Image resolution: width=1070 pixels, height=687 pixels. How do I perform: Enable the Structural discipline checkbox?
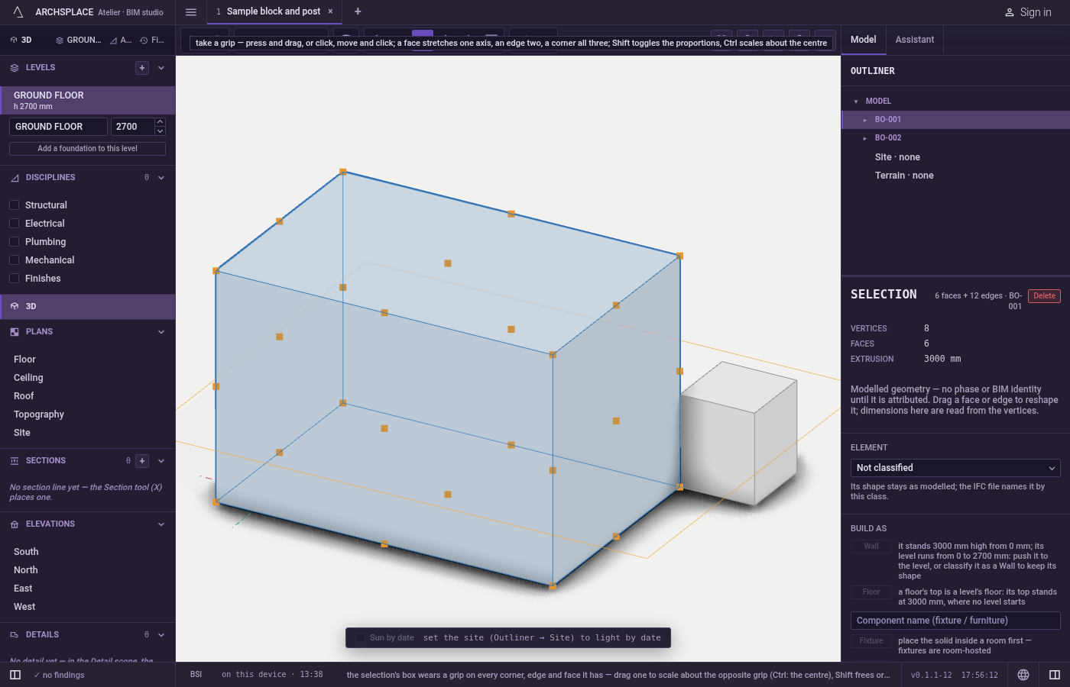coord(14,205)
